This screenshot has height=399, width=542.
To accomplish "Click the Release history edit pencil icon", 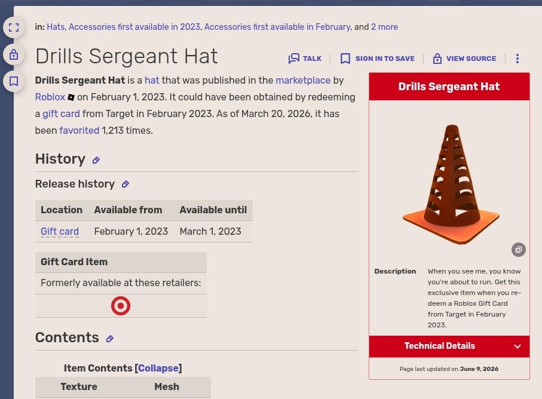I will click(x=125, y=184).
